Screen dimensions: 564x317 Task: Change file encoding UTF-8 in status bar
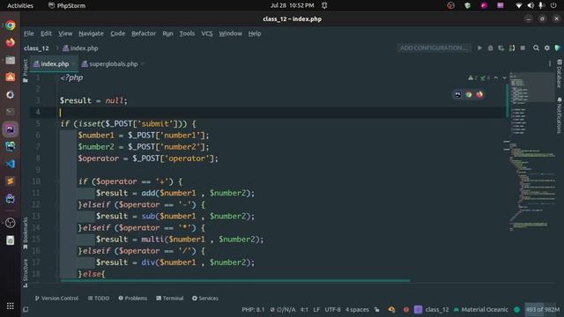[333, 309]
